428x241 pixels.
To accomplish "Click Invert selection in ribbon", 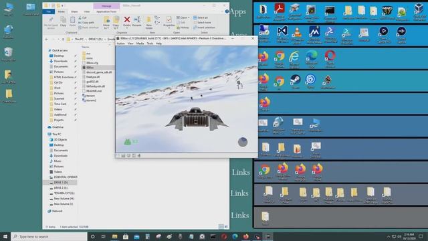I will pyautogui.click(x=204, y=27).
